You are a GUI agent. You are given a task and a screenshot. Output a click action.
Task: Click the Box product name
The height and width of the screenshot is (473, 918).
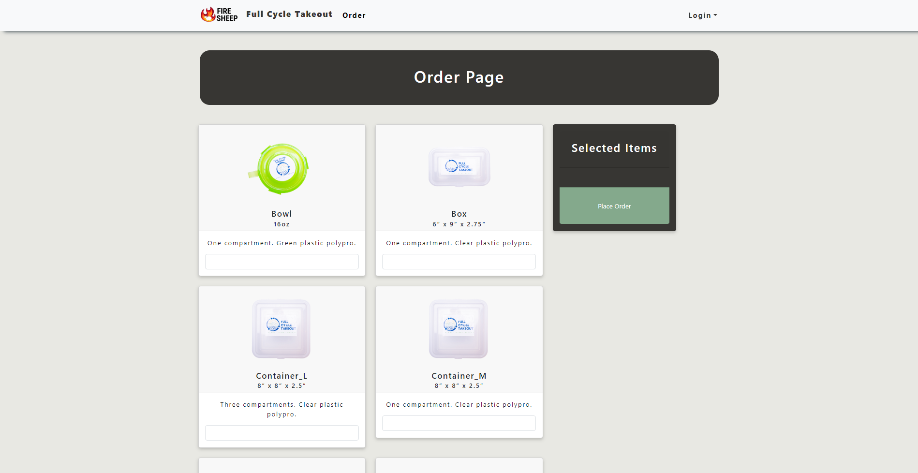(x=459, y=214)
